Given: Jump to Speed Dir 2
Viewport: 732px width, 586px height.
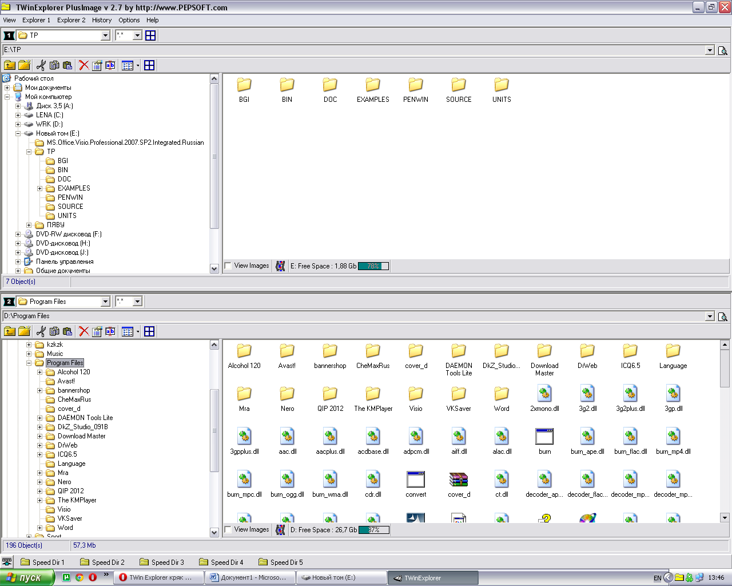Looking at the screenshot, I should pyautogui.click(x=102, y=563).
